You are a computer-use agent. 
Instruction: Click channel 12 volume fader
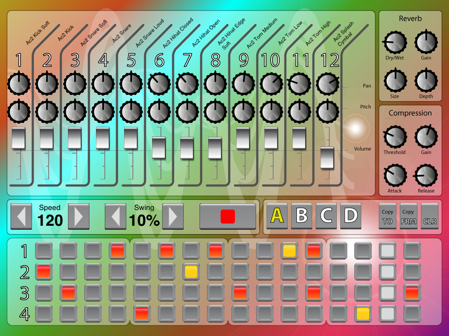point(327,157)
